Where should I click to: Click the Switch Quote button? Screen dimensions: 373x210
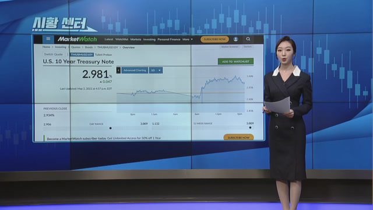(53, 54)
